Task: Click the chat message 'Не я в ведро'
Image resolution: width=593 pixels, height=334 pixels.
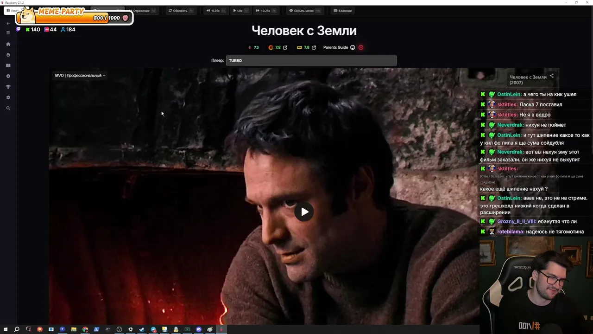Action: [x=535, y=115]
